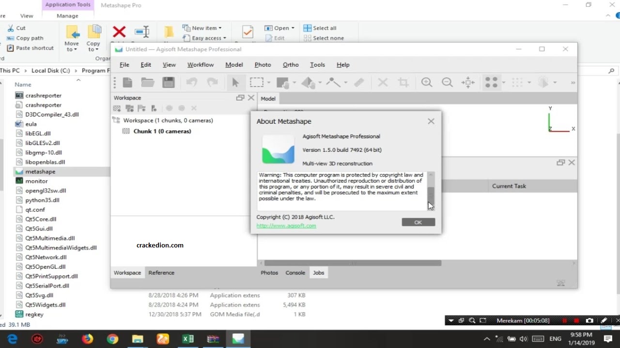The image size is (620, 348).
Task: Show hidden system tray icons
Action: tap(487, 339)
